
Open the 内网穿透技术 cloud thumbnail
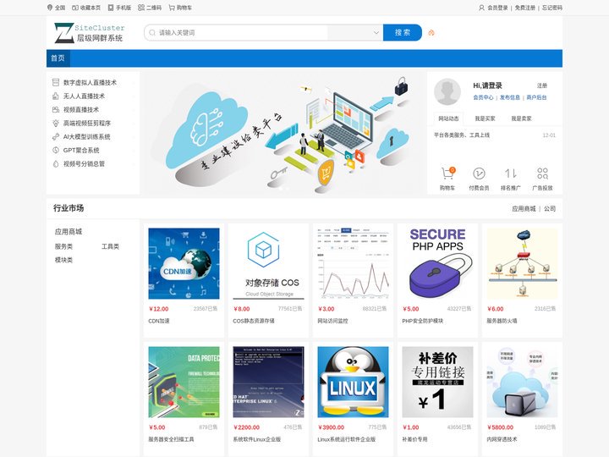click(x=522, y=382)
